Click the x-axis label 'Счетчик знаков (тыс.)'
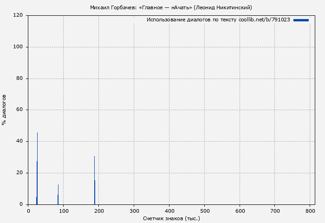 tap(171, 218)
